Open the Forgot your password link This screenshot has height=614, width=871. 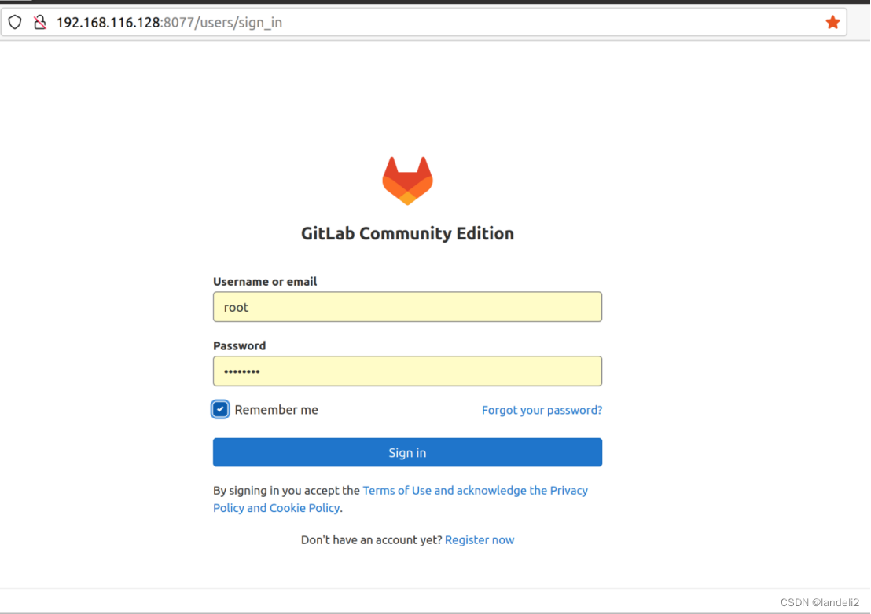tap(542, 410)
